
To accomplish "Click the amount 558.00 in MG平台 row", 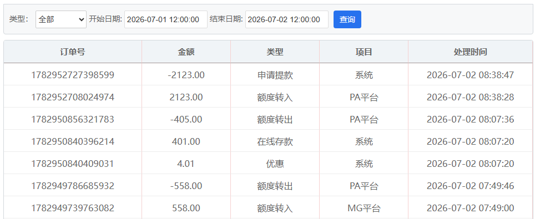I will [x=186, y=208].
